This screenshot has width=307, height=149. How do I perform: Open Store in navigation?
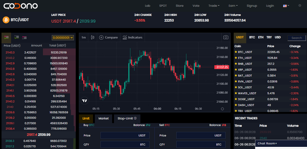pyautogui.click(x=180, y=6)
